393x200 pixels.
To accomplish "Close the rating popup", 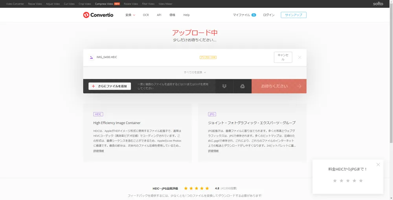I will click(378, 165).
